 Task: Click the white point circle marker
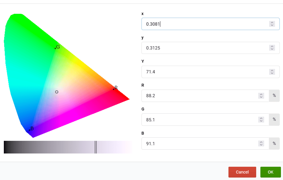point(57,92)
